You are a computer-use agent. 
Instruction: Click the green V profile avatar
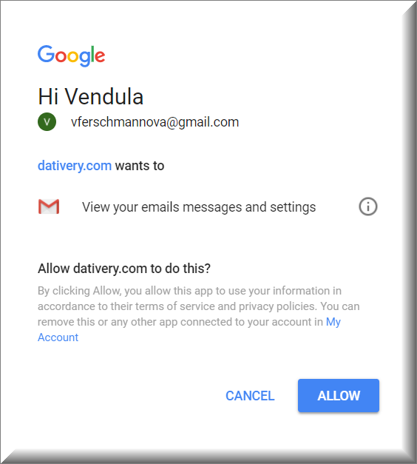47,121
